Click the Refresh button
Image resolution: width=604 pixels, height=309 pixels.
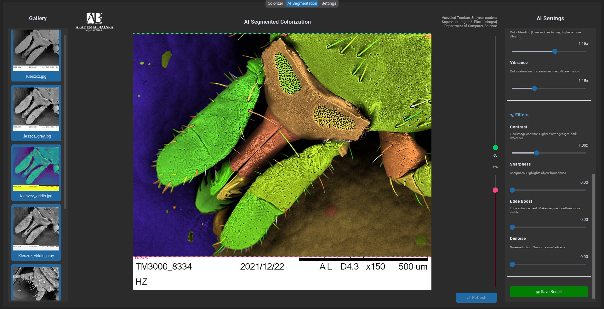[x=476, y=298]
